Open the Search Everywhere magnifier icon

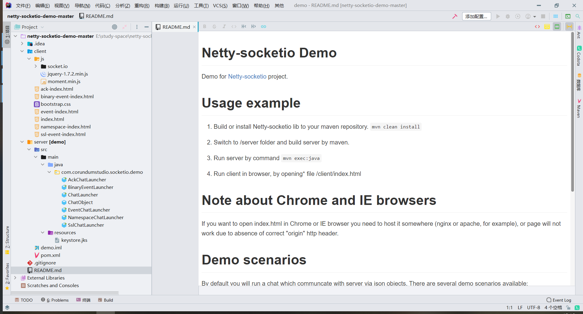[578, 16]
